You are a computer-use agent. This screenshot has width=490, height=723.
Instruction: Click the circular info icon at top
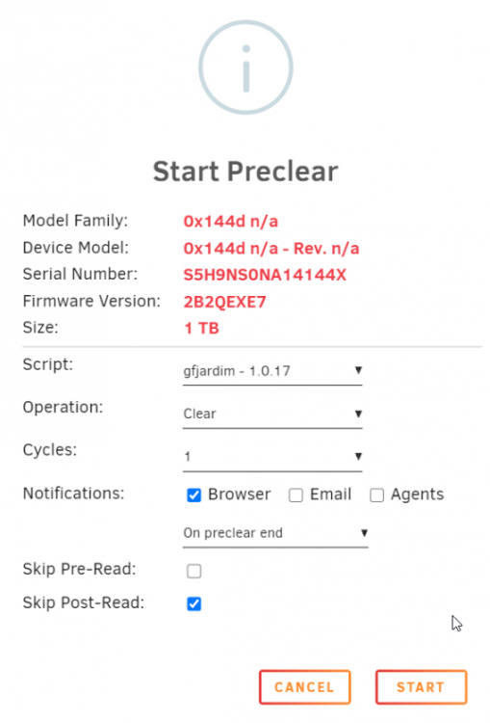click(x=245, y=67)
